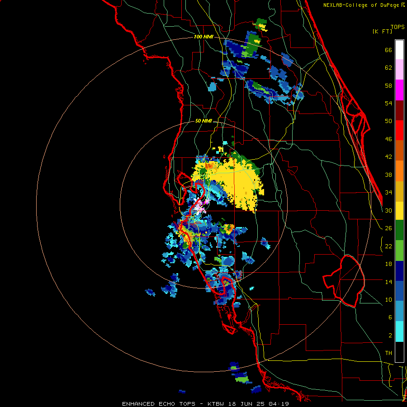Click the '100 NMI' range ring label
The height and width of the screenshot is (407, 407).
[x=203, y=37]
